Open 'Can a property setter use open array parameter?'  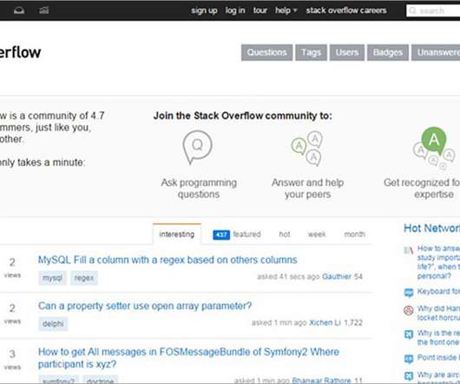145,306
